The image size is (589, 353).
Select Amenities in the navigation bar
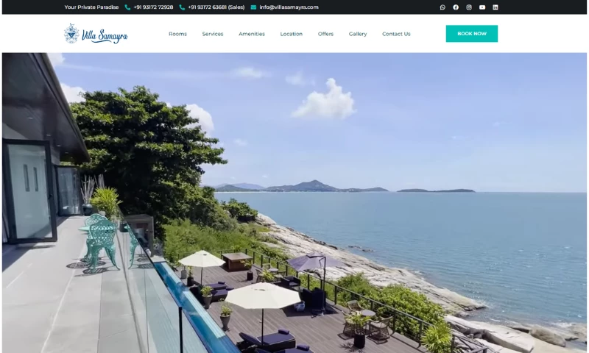252,34
